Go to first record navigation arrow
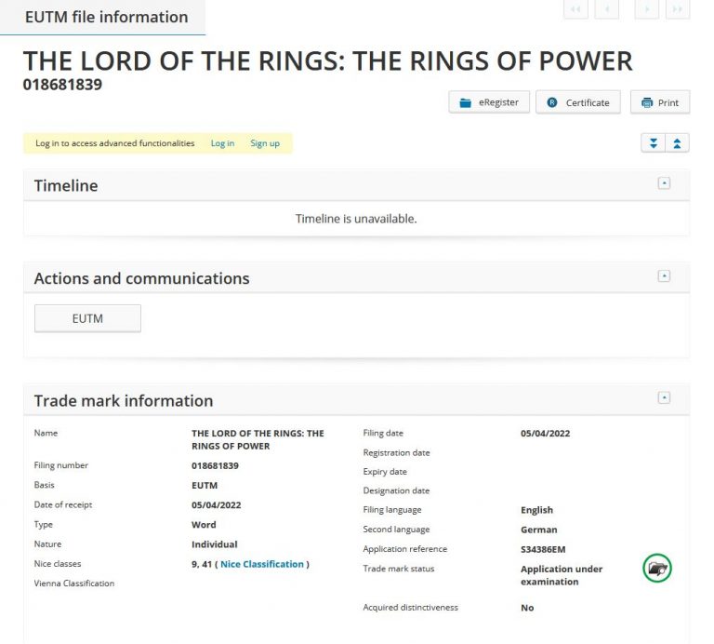The image size is (714, 644). (x=575, y=8)
